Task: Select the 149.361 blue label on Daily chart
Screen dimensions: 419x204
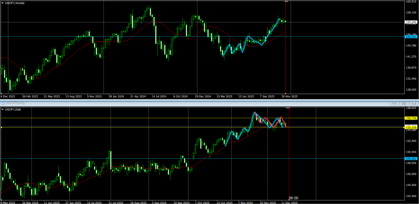Action: click(410, 159)
